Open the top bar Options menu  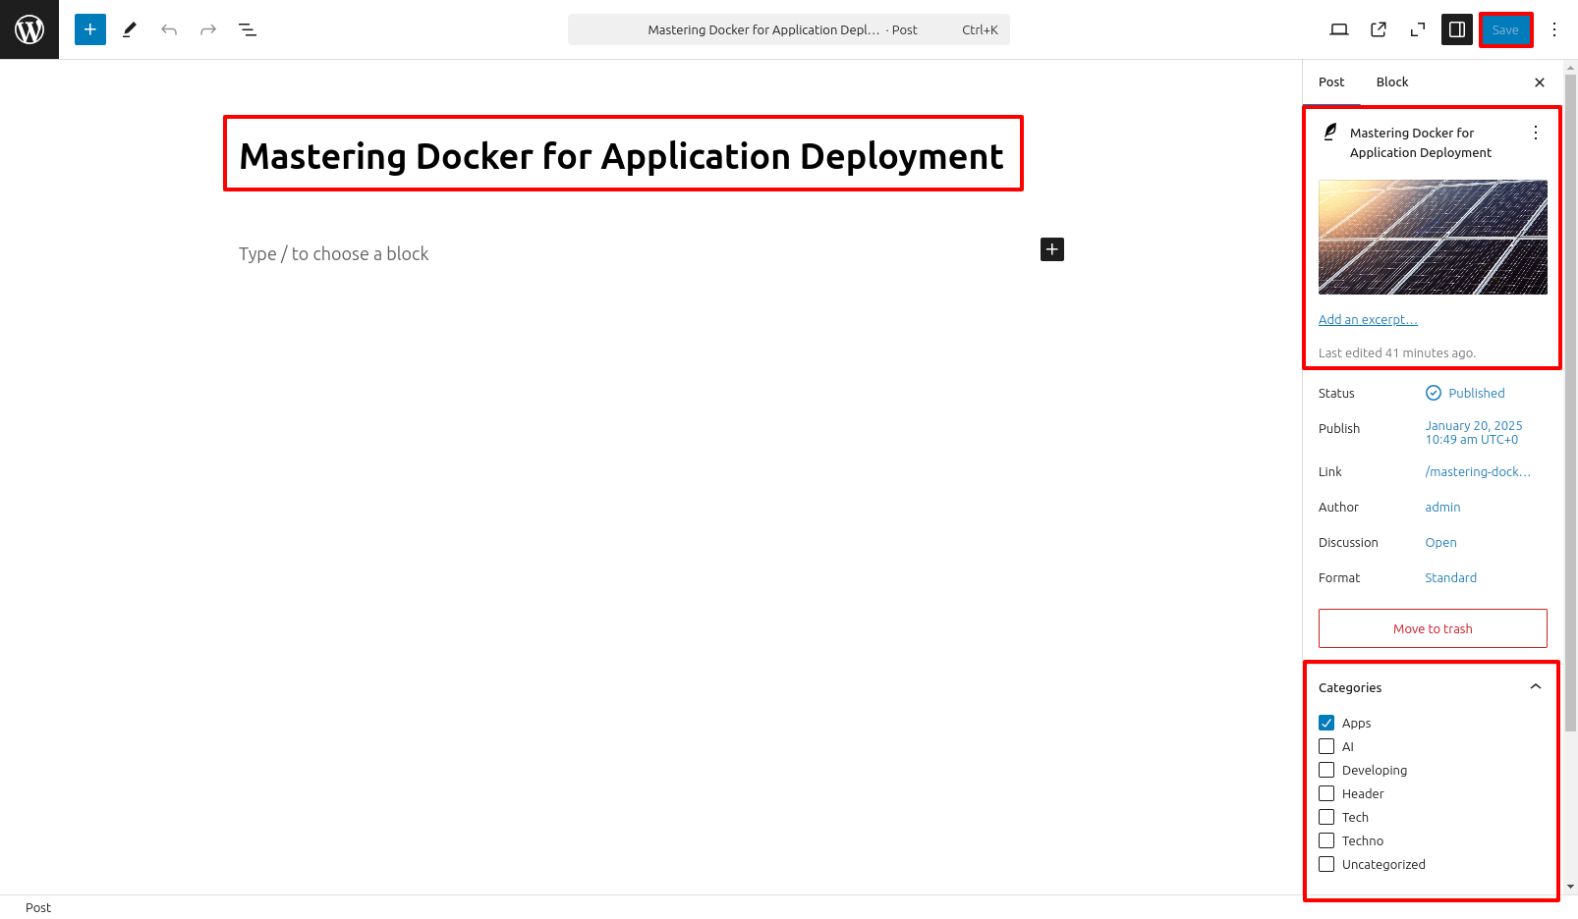pos(1554,29)
